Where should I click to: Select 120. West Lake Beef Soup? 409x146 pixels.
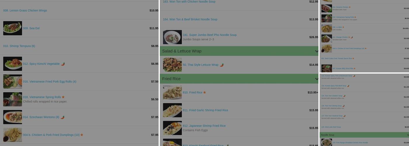click(331, 127)
